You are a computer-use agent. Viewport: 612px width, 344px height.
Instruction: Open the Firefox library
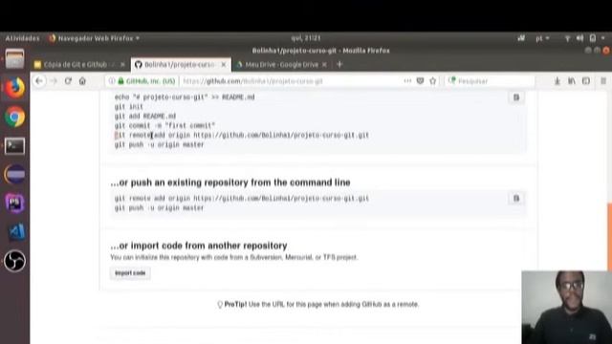pos(572,80)
